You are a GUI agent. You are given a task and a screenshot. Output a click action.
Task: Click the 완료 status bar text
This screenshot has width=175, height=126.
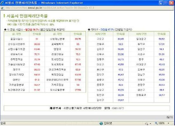(3, 123)
